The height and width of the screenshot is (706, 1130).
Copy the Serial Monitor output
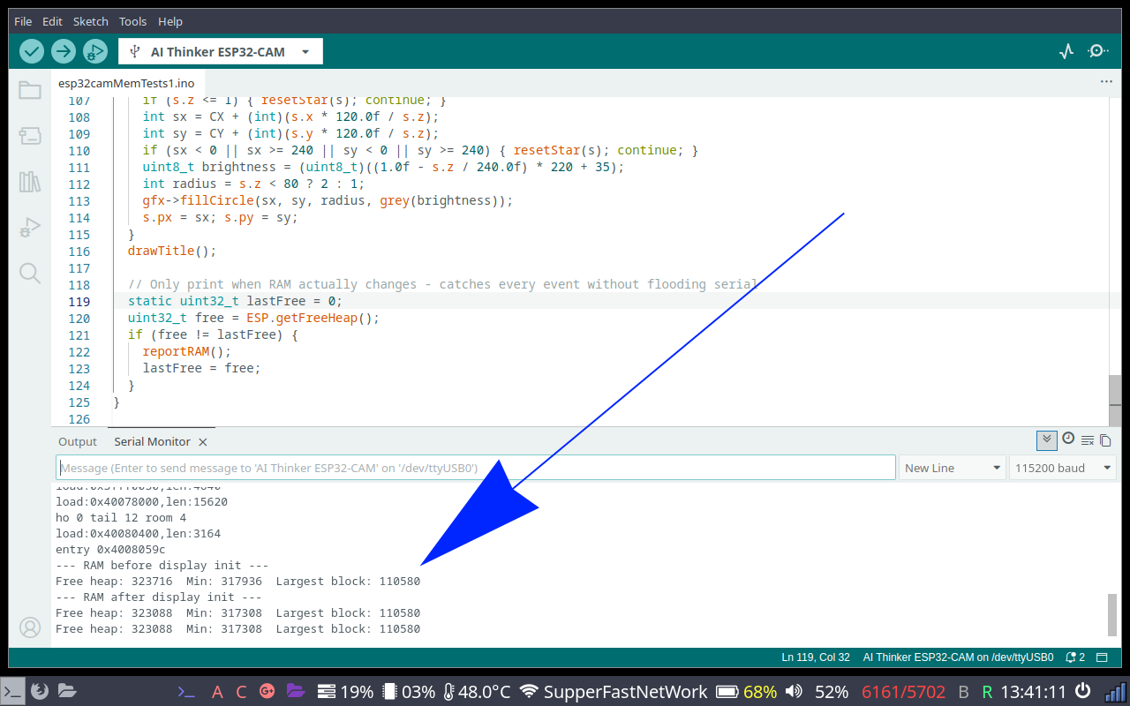1106,440
